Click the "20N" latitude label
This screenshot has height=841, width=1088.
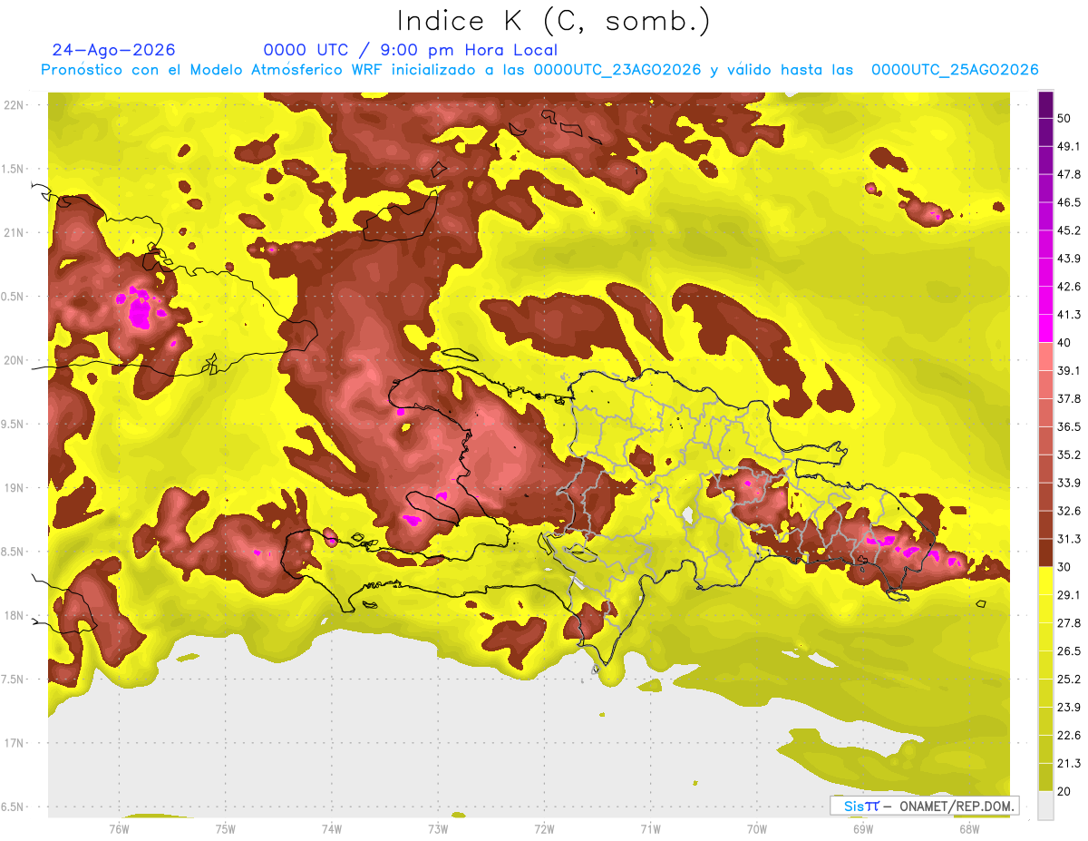click(15, 360)
